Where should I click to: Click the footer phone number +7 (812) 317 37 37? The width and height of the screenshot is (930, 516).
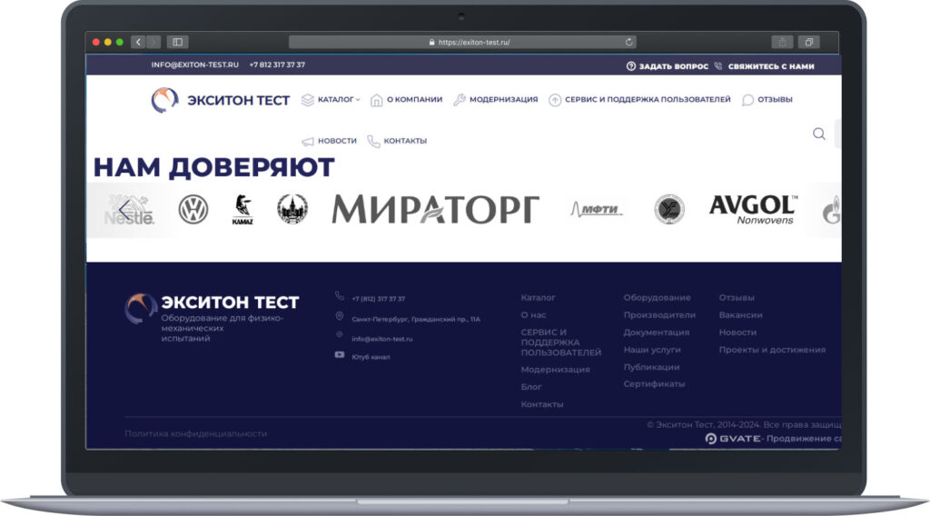(x=379, y=299)
